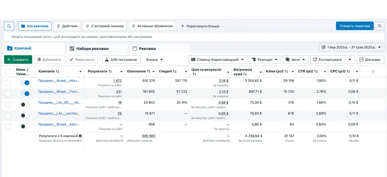Expand the Більше menu
Viewport: 387px width, 177px height.
(x=154, y=59)
